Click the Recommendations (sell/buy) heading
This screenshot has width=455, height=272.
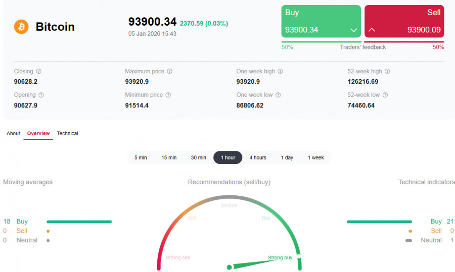[x=229, y=182]
